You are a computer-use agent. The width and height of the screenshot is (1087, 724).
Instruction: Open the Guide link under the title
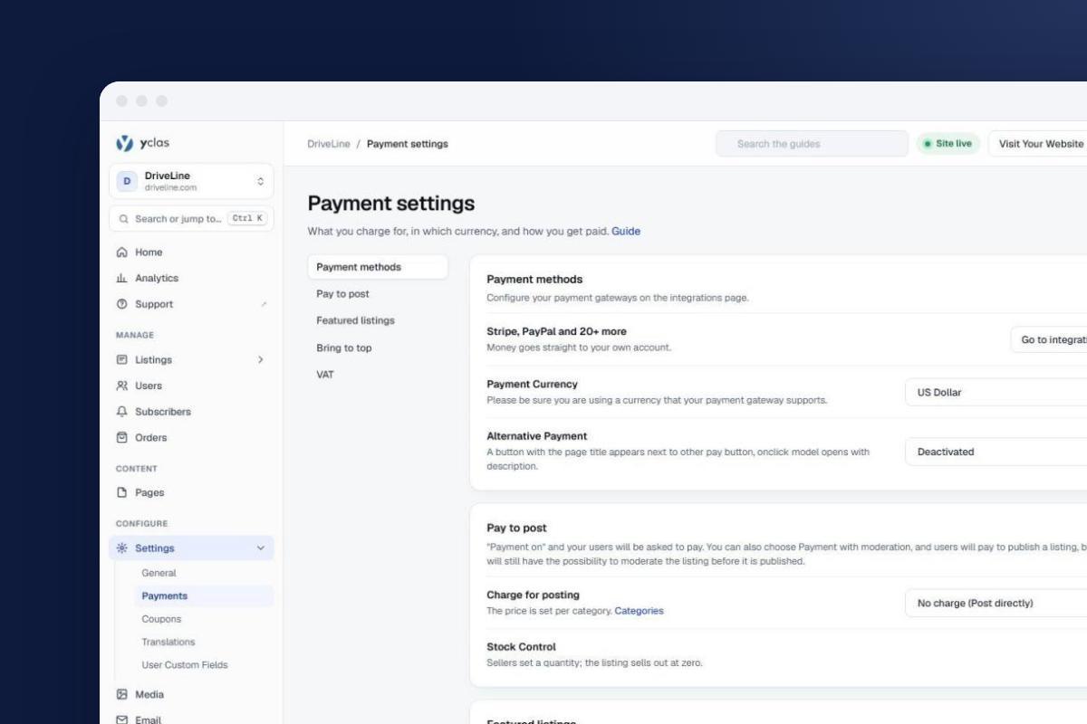pyautogui.click(x=626, y=232)
